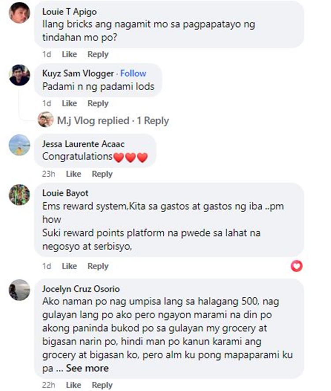
Task: Open Louie Bayot's profile picture
Action: pos(19,195)
